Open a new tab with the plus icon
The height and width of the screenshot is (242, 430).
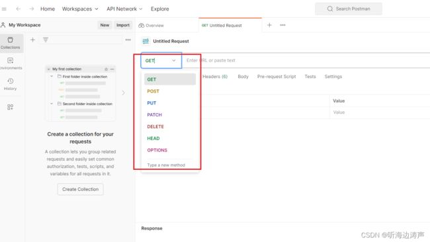pos(269,25)
